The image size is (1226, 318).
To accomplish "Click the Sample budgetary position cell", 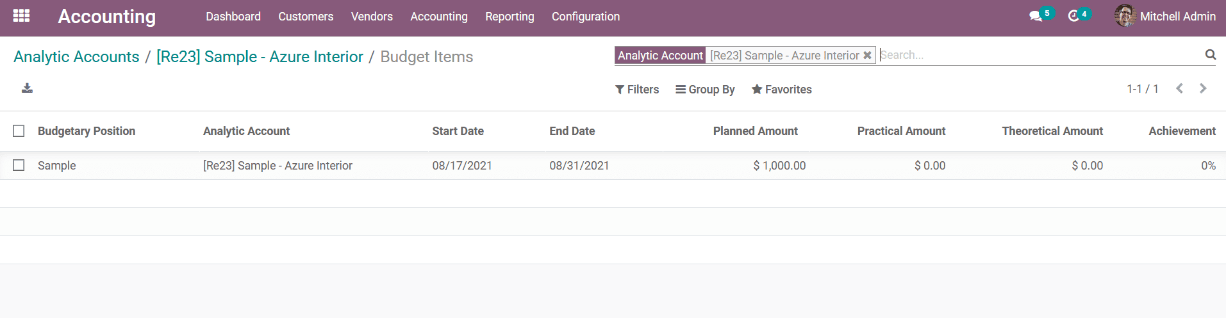I will [x=56, y=166].
